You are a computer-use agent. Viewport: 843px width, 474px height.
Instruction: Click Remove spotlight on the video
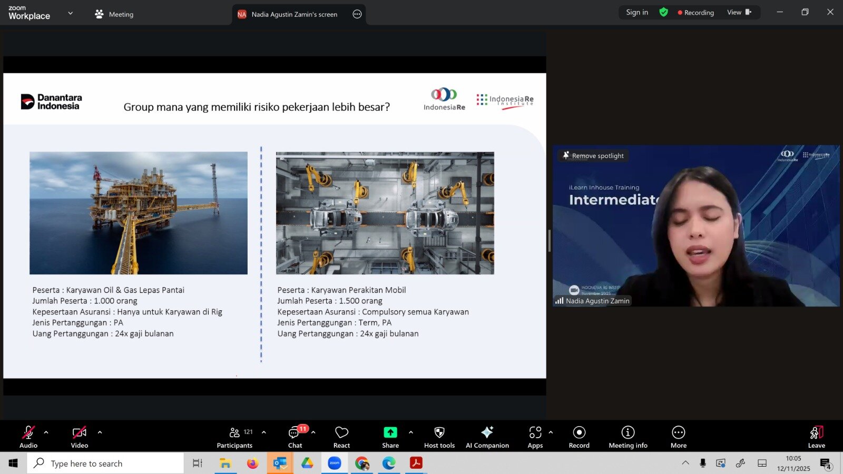(593, 156)
